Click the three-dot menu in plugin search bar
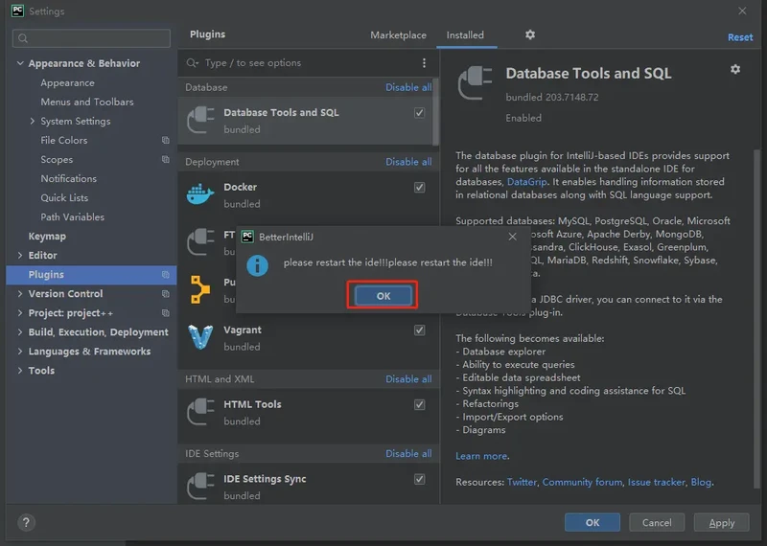Screen dimensions: 767x546 425,63
